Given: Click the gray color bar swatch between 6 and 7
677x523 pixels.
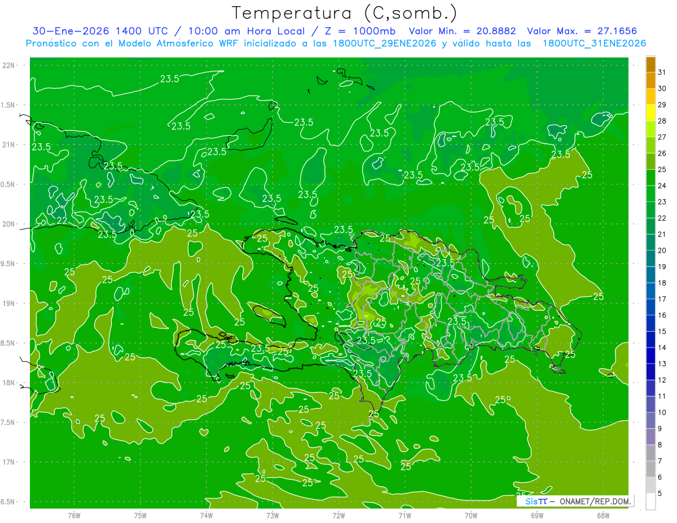Looking at the screenshot, I should click(650, 469).
